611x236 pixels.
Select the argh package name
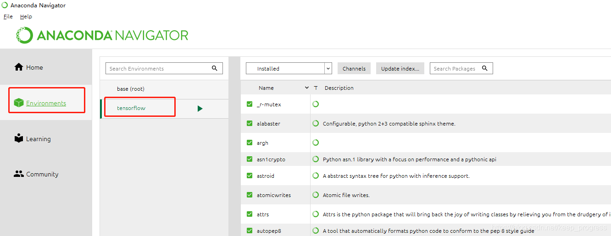pyautogui.click(x=262, y=143)
